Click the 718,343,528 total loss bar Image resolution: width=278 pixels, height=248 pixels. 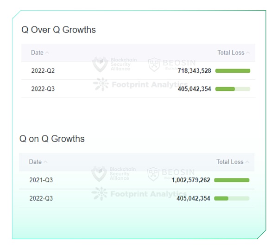click(233, 71)
